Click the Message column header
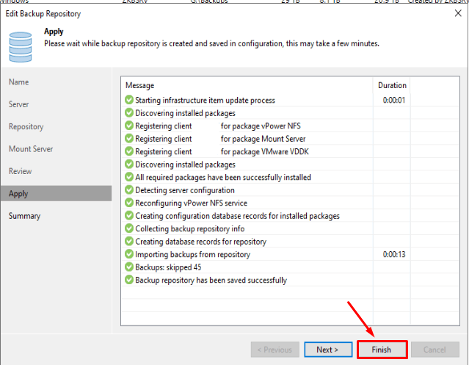 coord(139,85)
